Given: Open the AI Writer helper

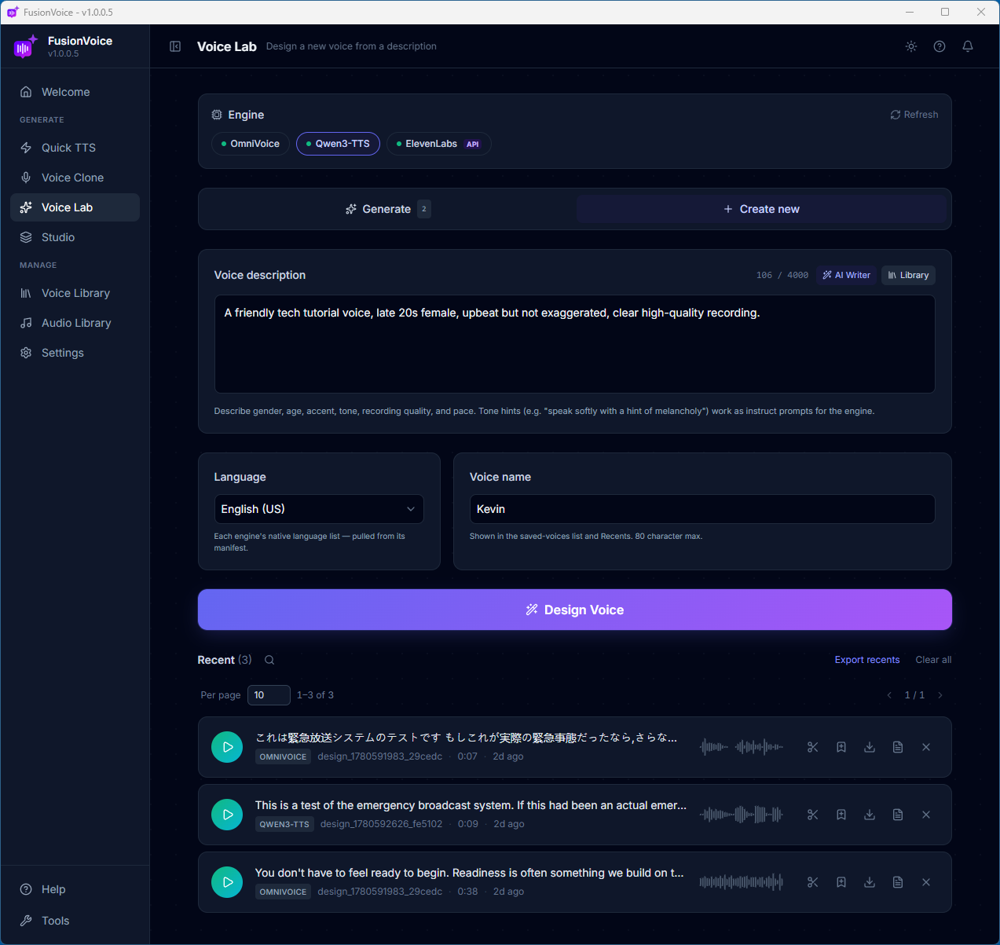Looking at the screenshot, I should tap(846, 275).
